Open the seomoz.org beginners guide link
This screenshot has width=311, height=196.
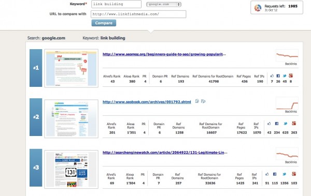pos(164,54)
